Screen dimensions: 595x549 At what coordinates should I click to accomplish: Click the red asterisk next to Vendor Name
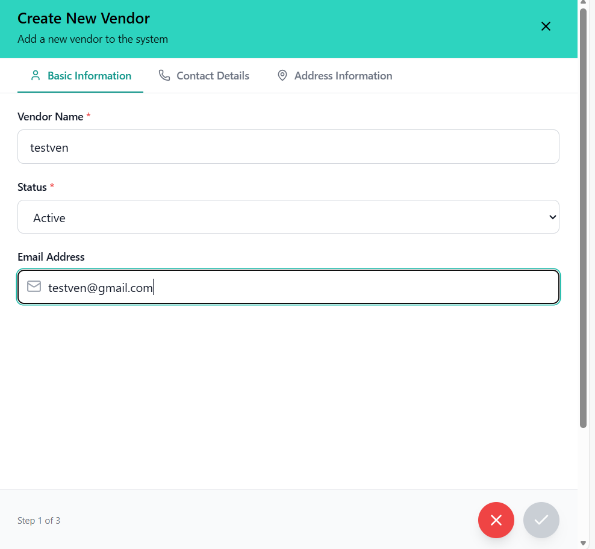tap(88, 116)
